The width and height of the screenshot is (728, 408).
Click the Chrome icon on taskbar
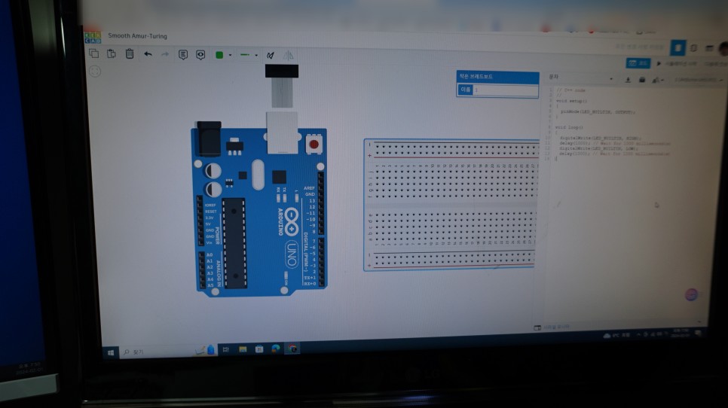point(292,349)
